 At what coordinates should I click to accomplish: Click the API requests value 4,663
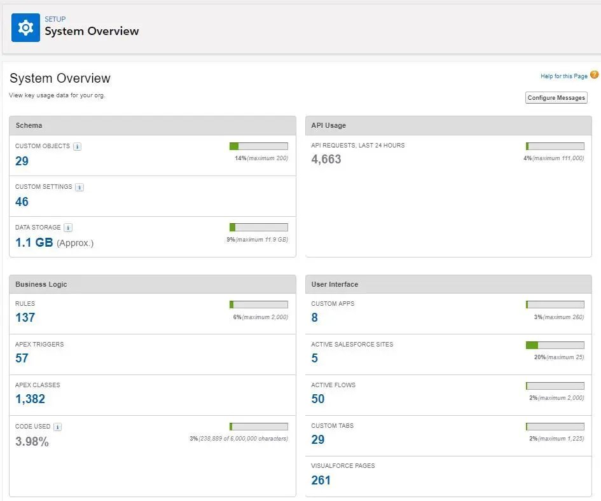pos(326,159)
